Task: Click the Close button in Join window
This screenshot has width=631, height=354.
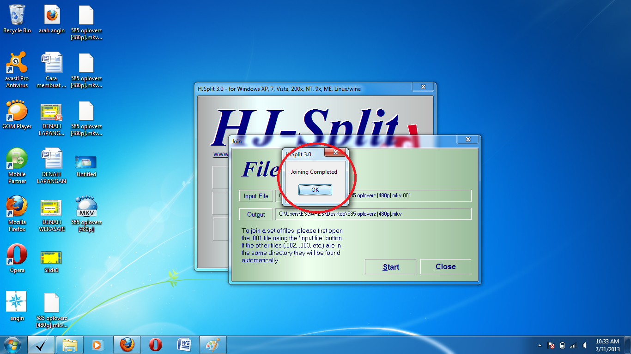Action: [445, 266]
